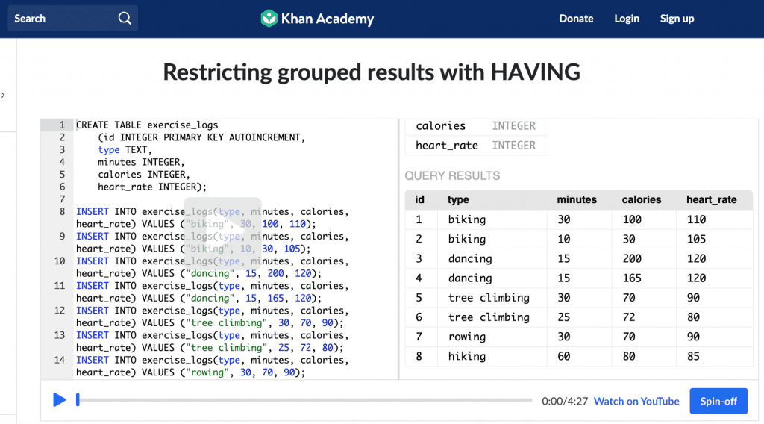
Task: Click 'CREATE TABLE exercise_logs' code line
Action: (x=147, y=125)
